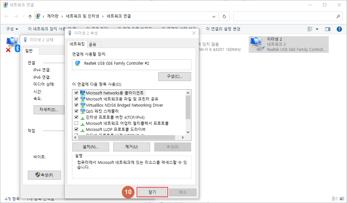
Task: Click the 네트워크 및 인터넷 breadcrumb
Action: (x=83, y=16)
